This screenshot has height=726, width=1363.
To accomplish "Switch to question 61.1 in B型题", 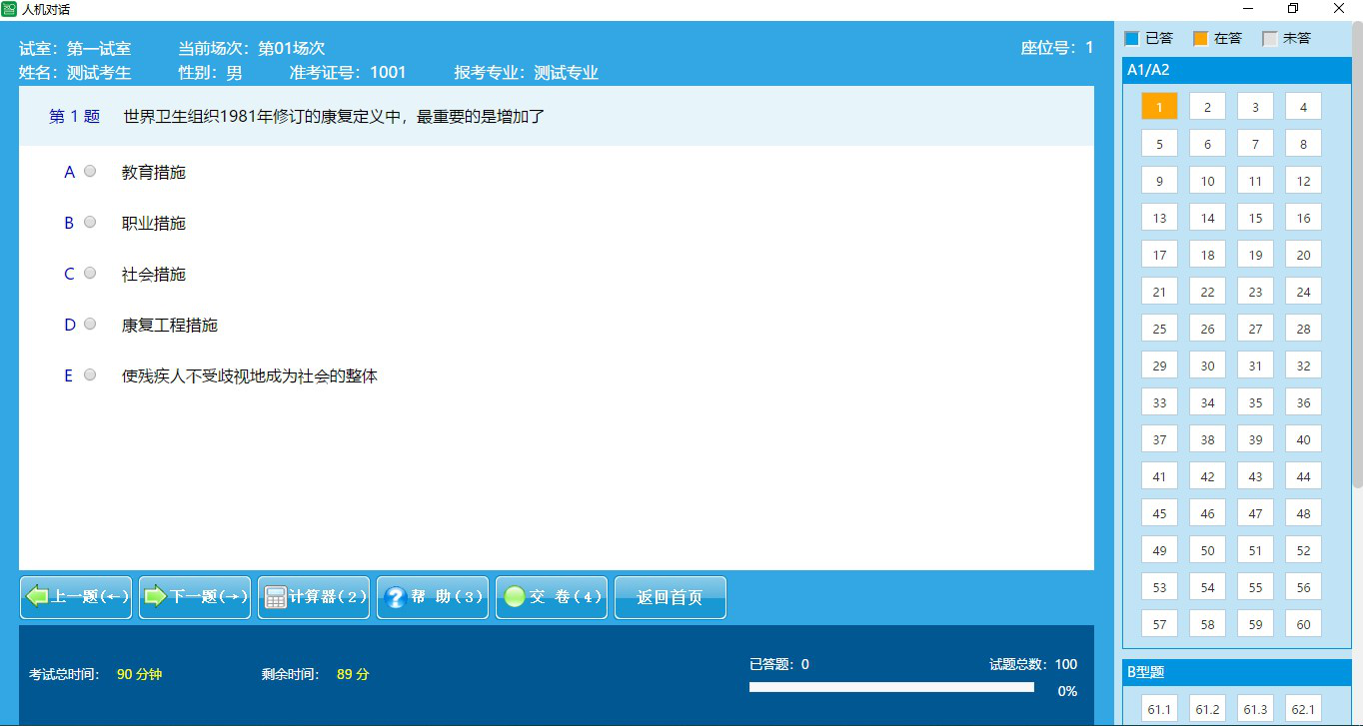I will pyautogui.click(x=1158, y=708).
